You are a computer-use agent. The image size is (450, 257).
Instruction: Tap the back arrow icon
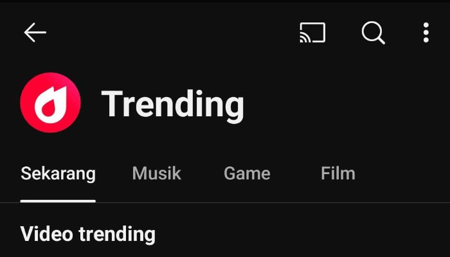(x=35, y=33)
